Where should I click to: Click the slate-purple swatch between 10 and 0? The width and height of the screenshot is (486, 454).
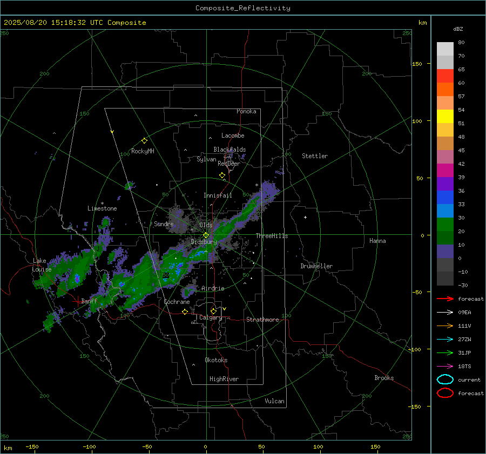pos(445,252)
